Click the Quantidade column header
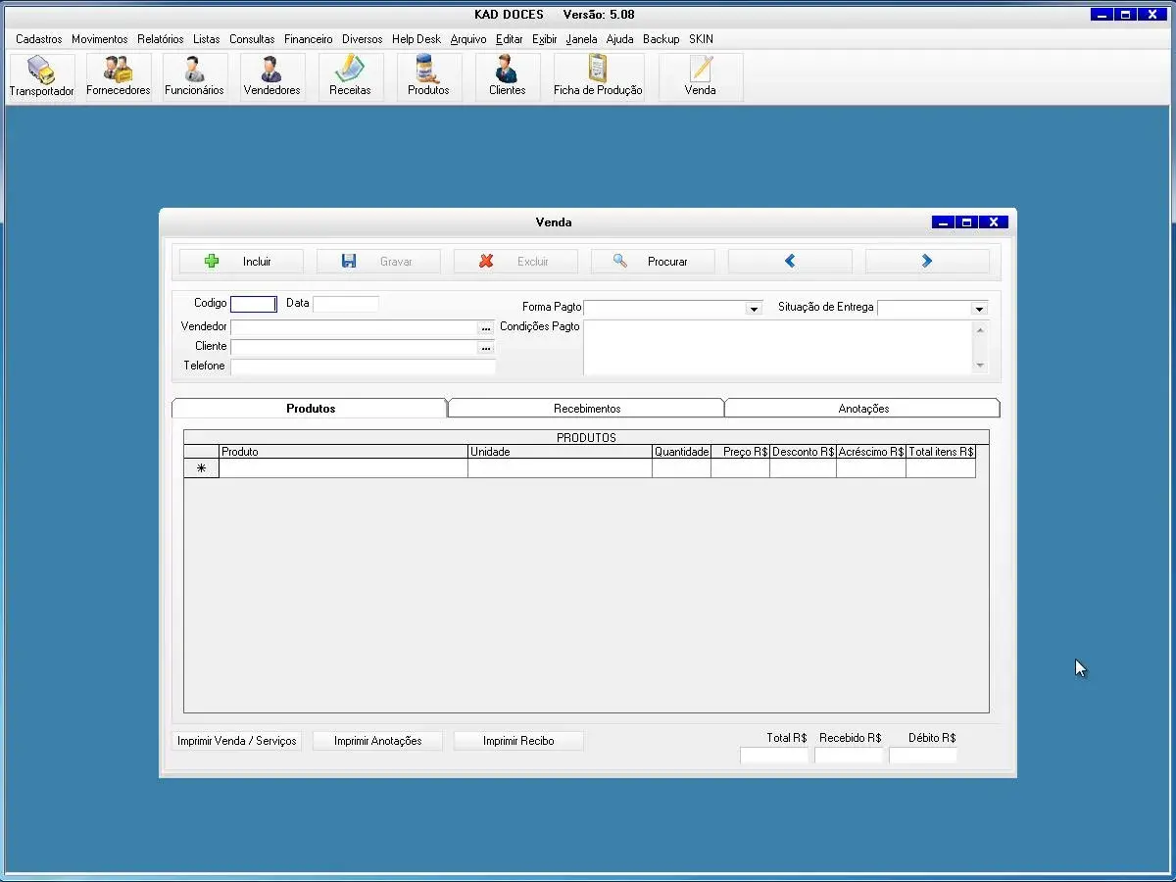The width and height of the screenshot is (1176, 882). pyautogui.click(x=681, y=452)
